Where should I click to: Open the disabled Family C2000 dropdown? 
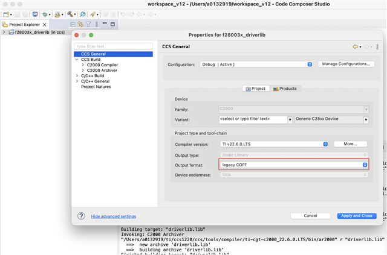point(294,109)
